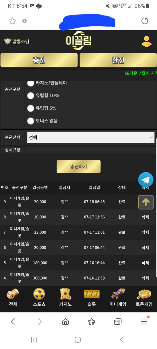
Task: Bookmark page with the star icon
Action: [12, 21]
